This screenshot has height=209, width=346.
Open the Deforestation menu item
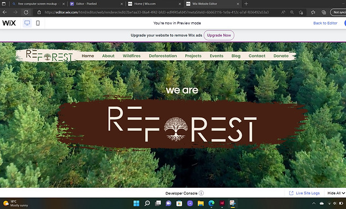[x=163, y=56]
